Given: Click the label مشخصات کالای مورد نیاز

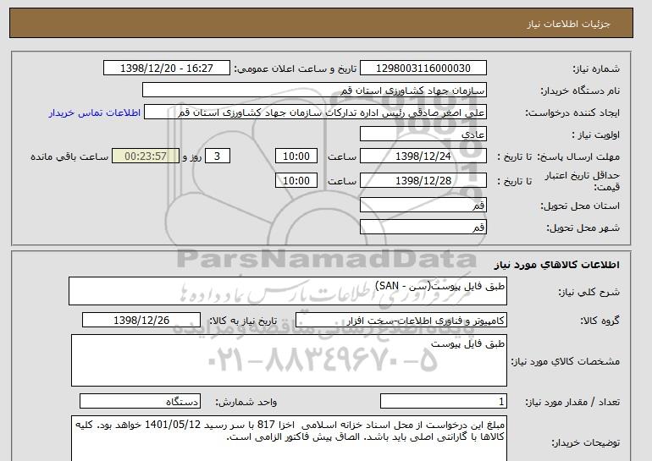Looking at the screenshot, I should click(565, 361).
